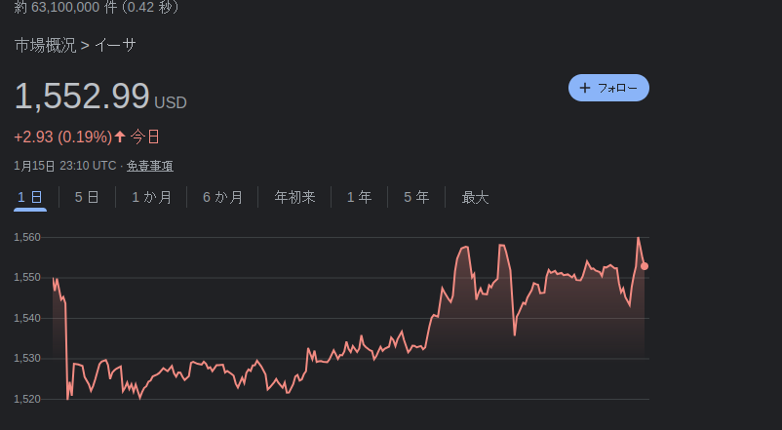The width and height of the screenshot is (782, 430).
Task: Switch to the 5日 tab
Action: [87, 197]
